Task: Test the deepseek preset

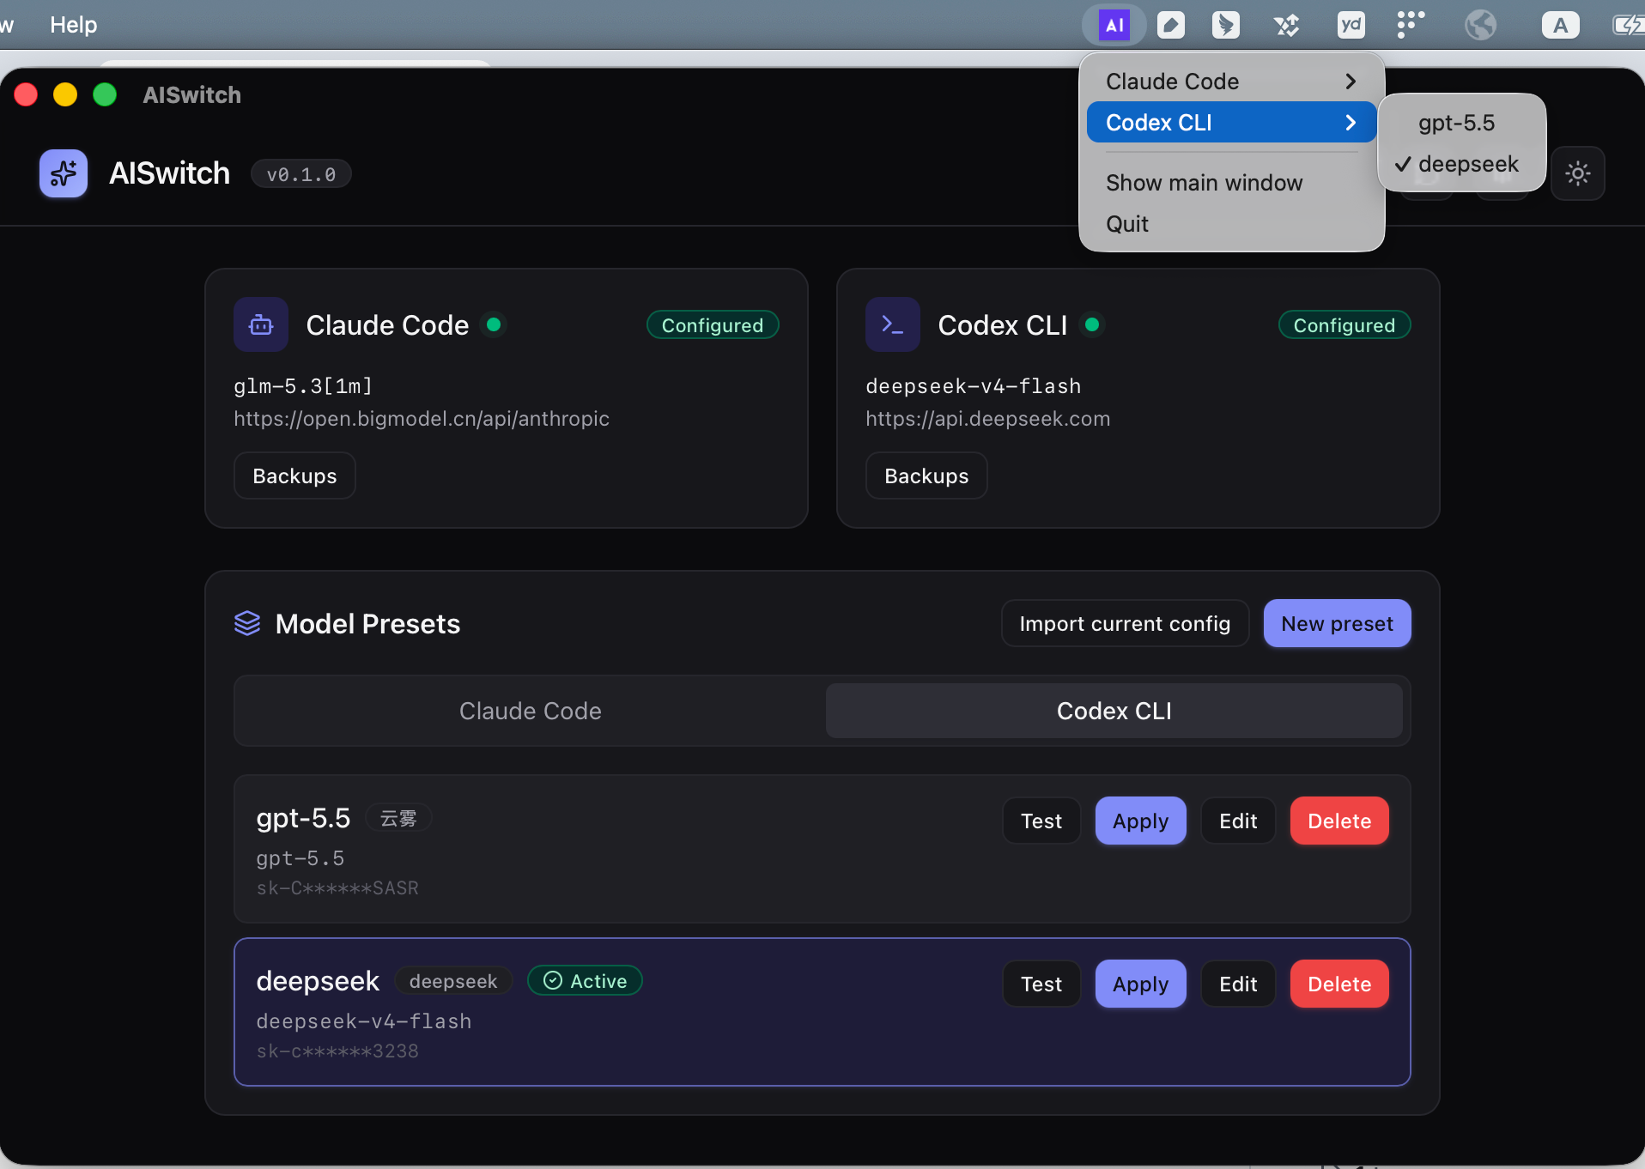Action: [1041, 984]
